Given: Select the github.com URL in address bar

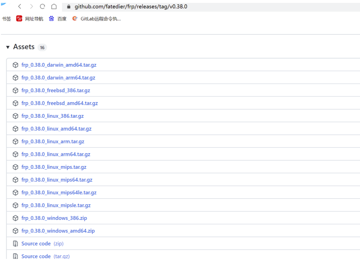Looking at the screenshot, I should pos(131,6).
